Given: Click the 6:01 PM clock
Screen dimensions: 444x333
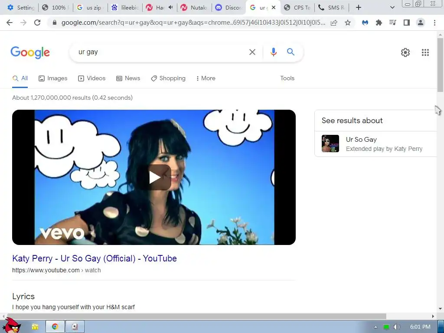Looking at the screenshot, I should pyautogui.click(x=420, y=327).
